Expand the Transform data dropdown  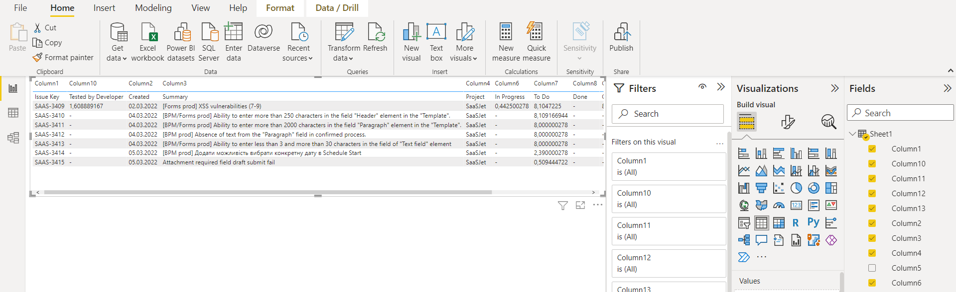coord(344,42)
